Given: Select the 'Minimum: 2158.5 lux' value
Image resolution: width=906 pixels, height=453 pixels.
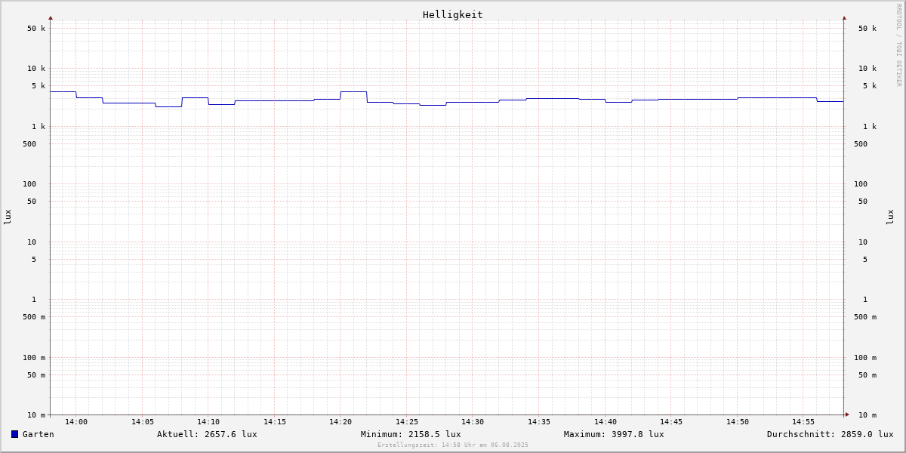Looking at the screenshot, I should tap(411, 434).
